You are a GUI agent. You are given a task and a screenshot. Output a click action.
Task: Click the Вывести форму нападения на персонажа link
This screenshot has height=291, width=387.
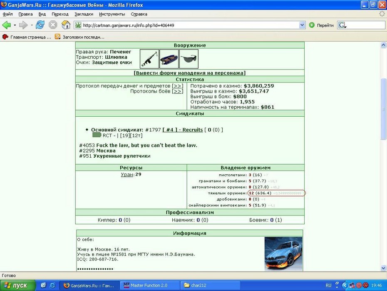pos(190,73)
